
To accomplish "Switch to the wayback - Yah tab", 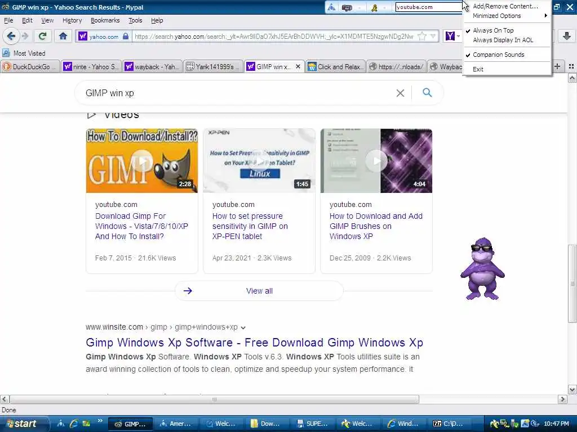I will point(152,66).
